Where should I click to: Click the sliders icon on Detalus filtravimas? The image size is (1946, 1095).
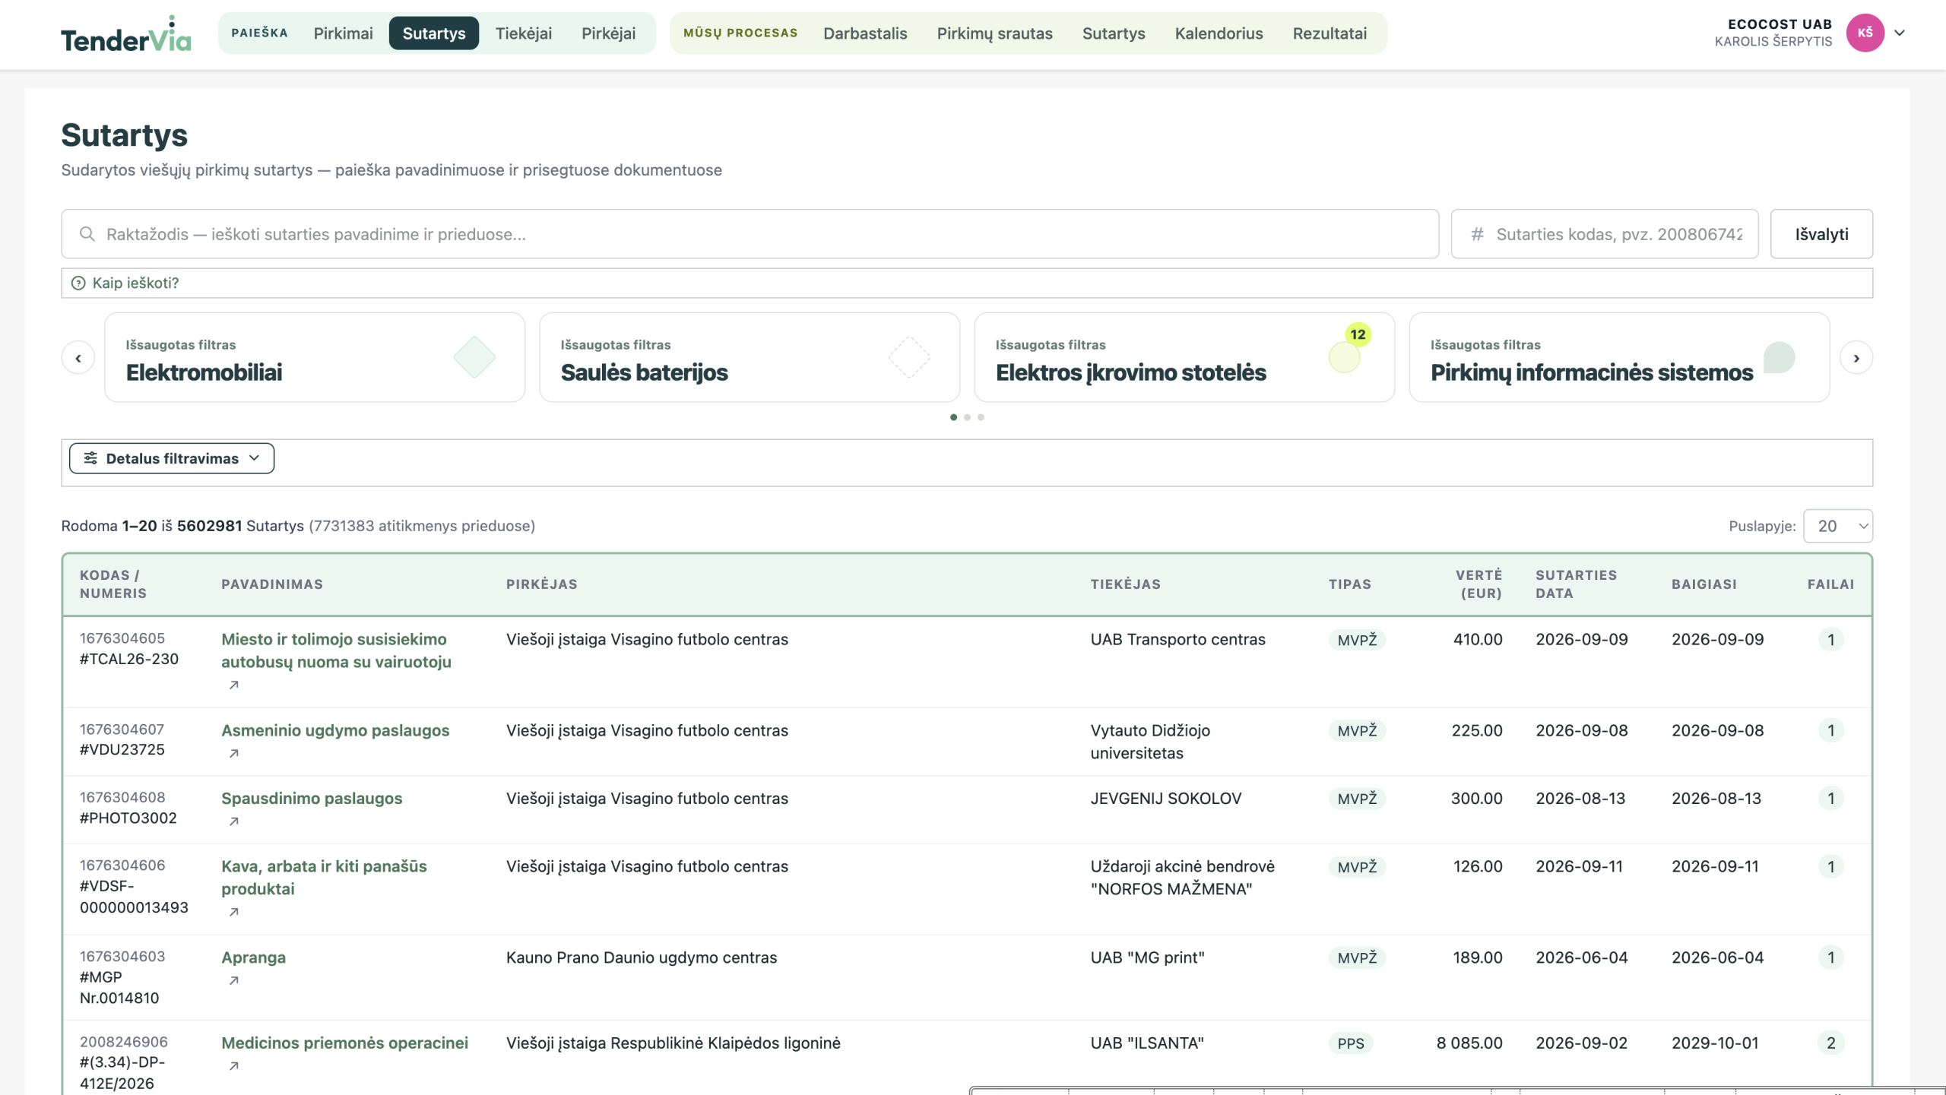coord(90,458)
